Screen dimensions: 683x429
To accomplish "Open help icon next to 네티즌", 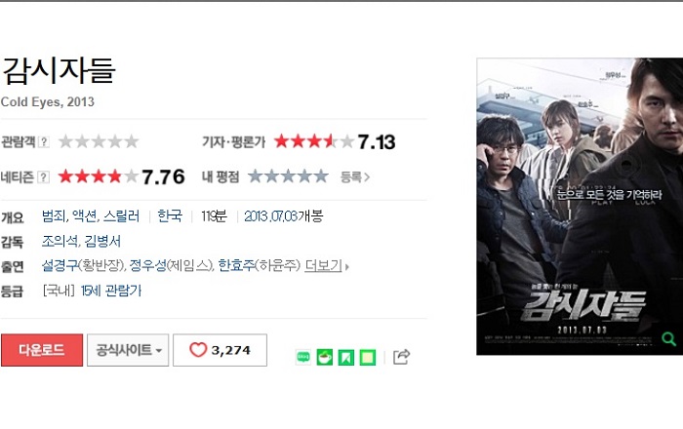I will point(43,177).
